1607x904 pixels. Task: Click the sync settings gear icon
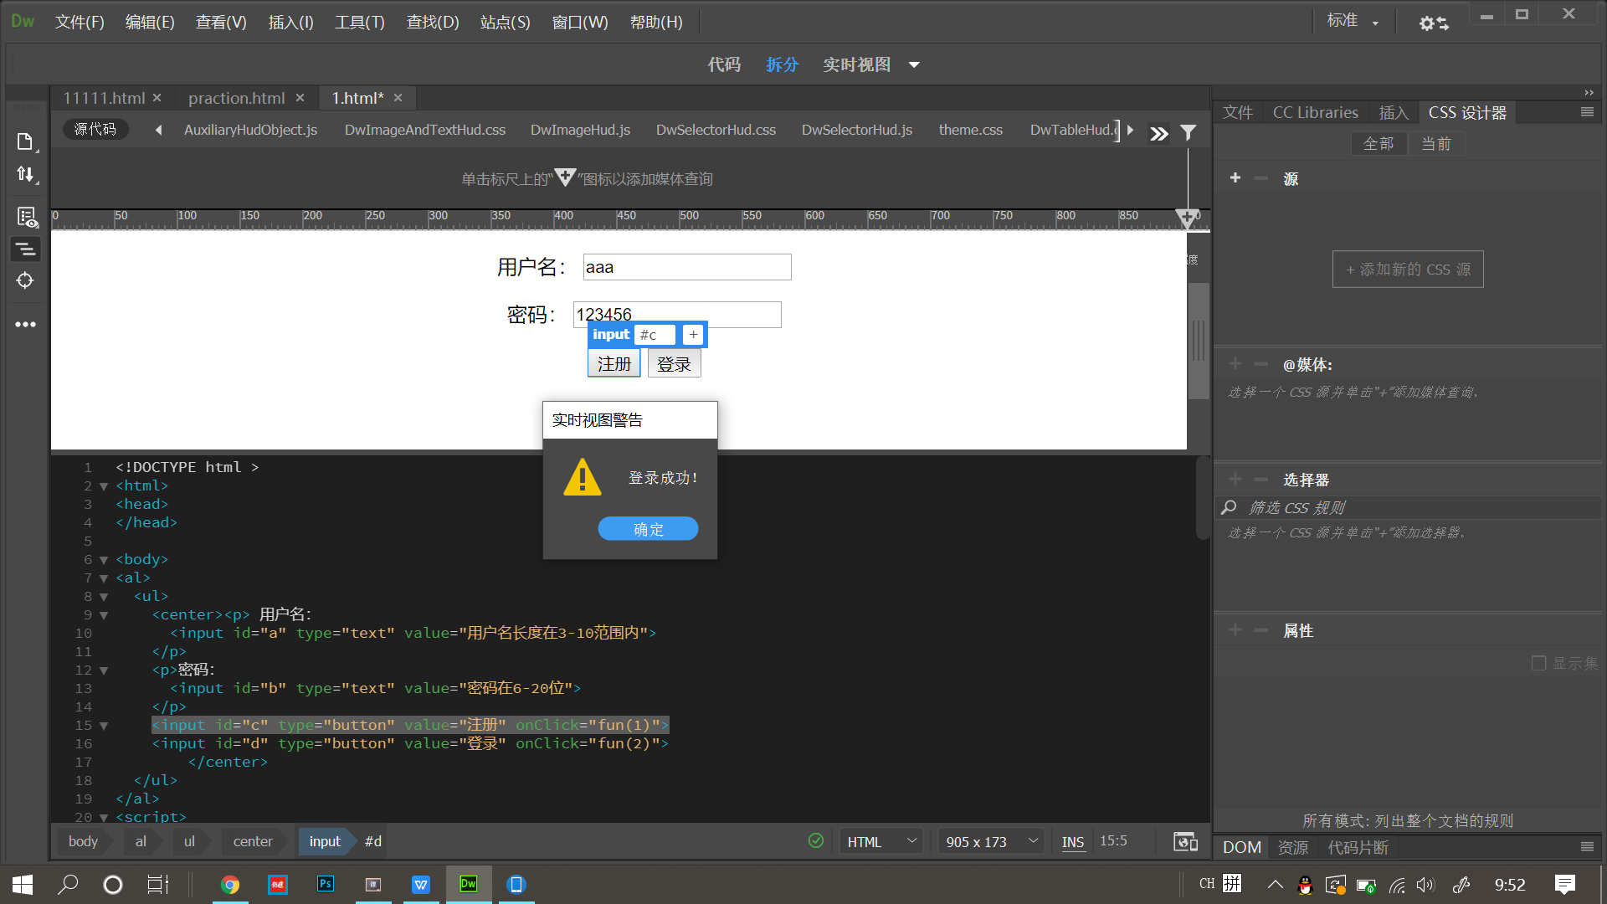(1433, 23)
